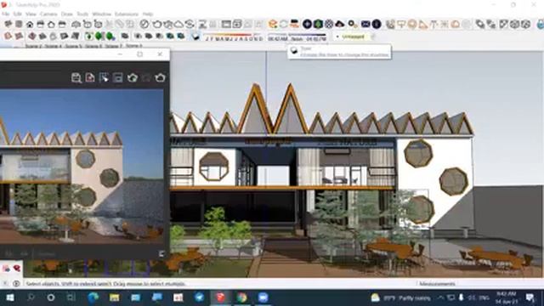This screenshot has width=544, height=306.
Task: Open the Extensions menu
Action: [x=127, y=14]
